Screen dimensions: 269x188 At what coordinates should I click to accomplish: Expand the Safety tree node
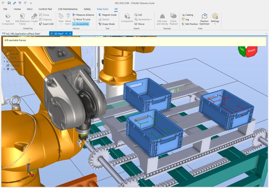tap(4, 69)
